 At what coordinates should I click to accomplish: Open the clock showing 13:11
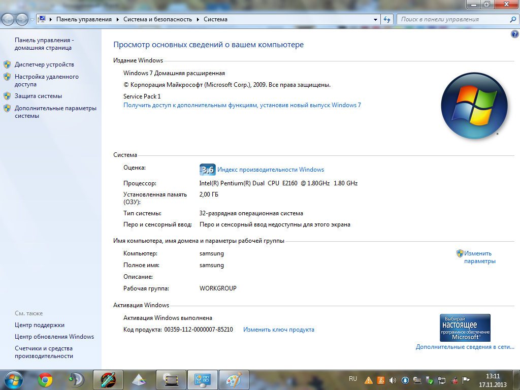(x=493, y=380)
